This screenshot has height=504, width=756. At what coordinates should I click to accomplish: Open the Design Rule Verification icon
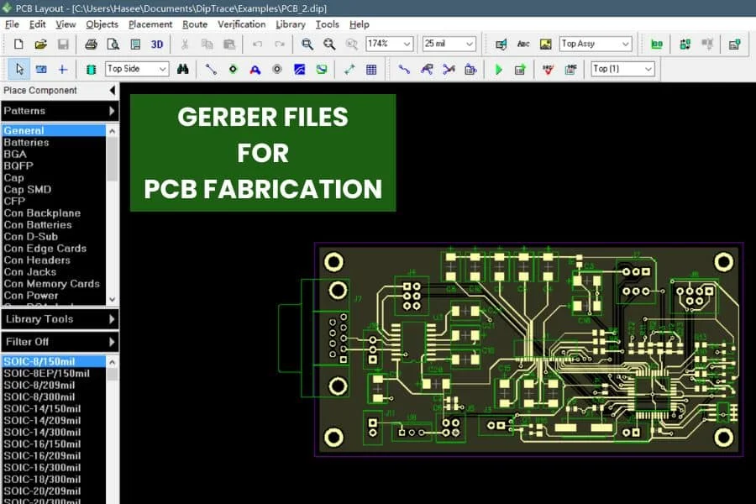coord(548,69)
